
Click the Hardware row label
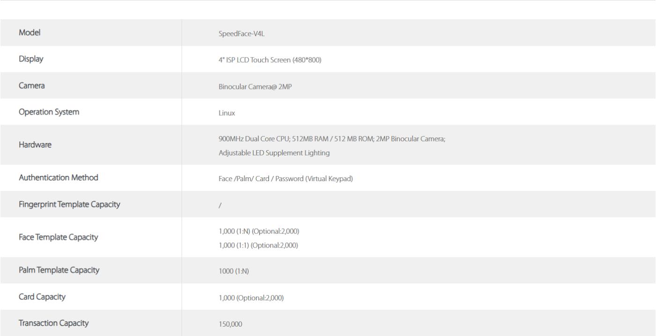point(35,145)
